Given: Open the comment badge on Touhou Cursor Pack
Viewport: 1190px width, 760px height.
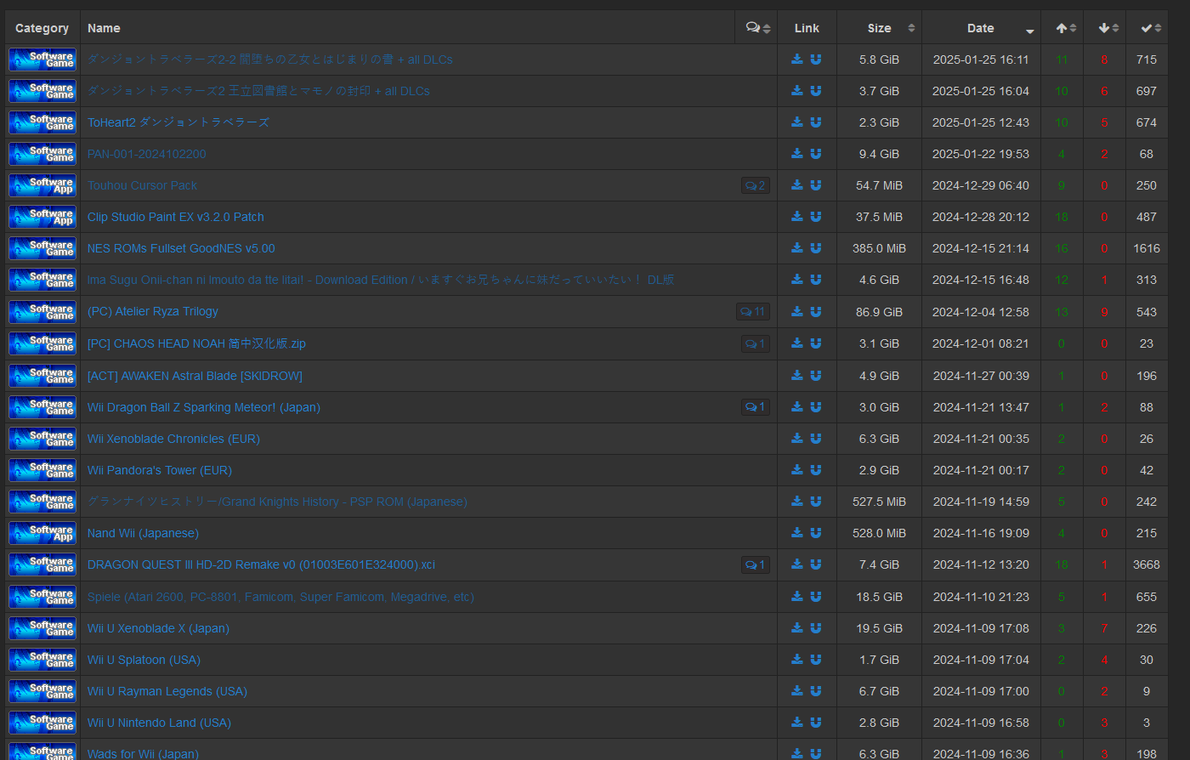Looking at the screenshot, I should (755, 185).
